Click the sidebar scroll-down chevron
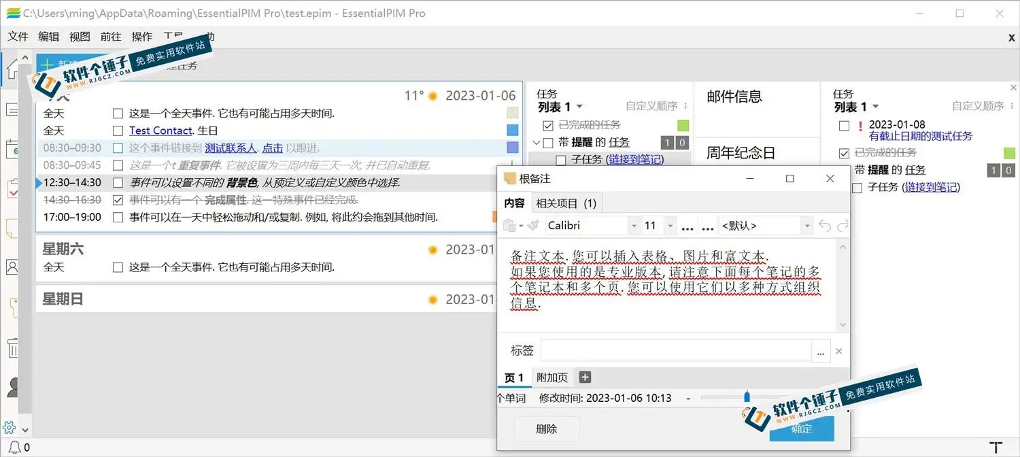Viewport: 1020px width, 457px height. [x=25, y=430]
